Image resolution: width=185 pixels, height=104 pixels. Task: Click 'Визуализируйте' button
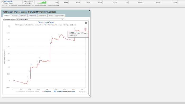40,6
